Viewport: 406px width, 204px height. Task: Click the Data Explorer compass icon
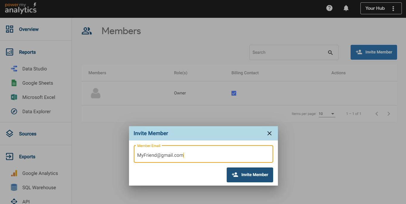point(14,112)
